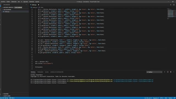
Task: Click the 'win = tkinter.Tk()' code line
Action: [42, 62]
